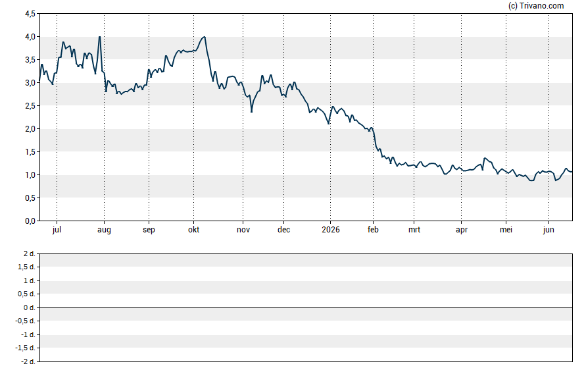Image resolution: width=584 pixels, height=372 pixels.
Task: Click the 'okt' month axis label
Action: (193, 230)
